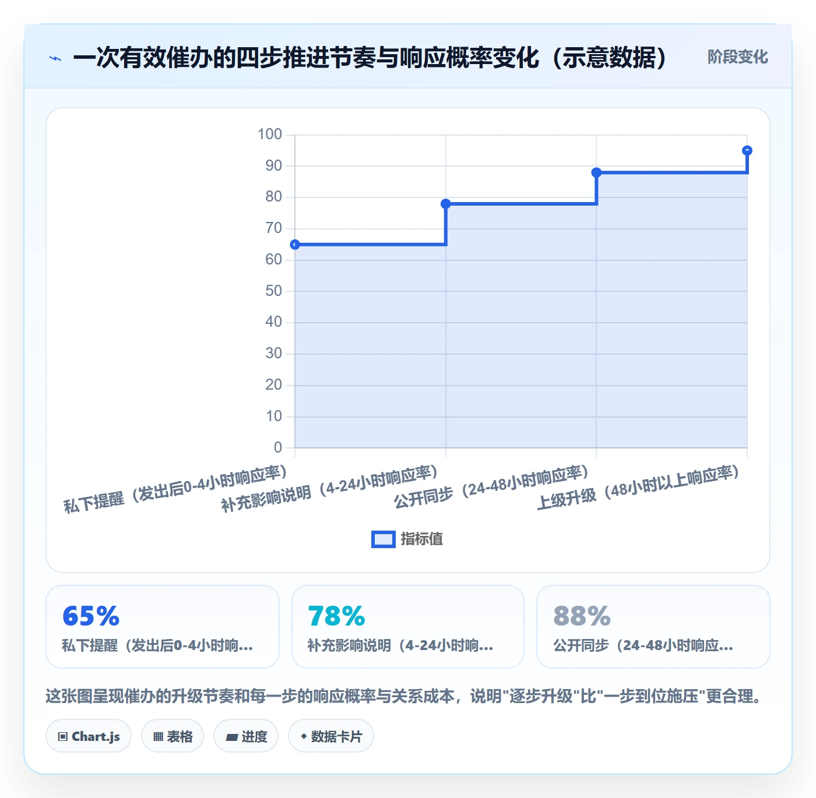Click the diamond icon in 数据卡片 chip
The image size is (816, 798).
304,736
